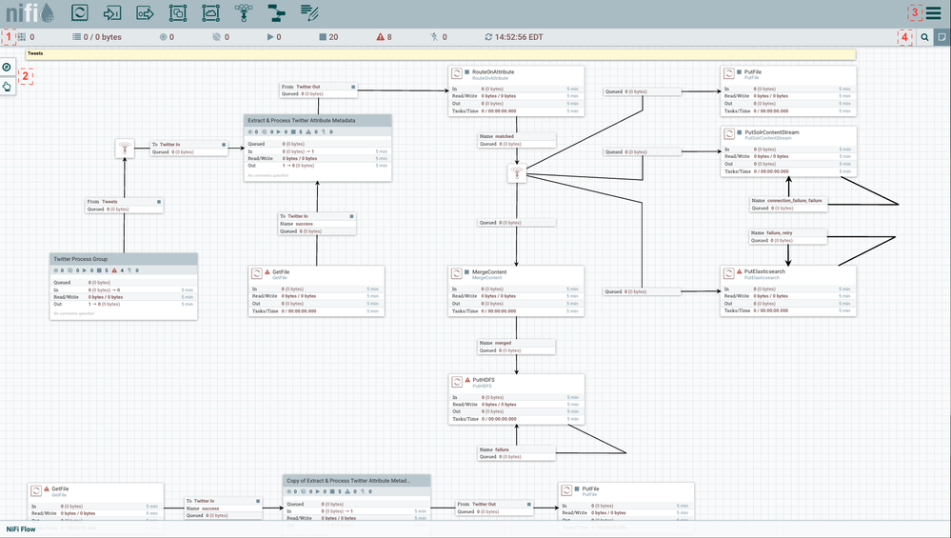The width and height of the screenshot is (951, 538).
Task: Choose the Funnel icon in the toolbar
Action: 244,13
